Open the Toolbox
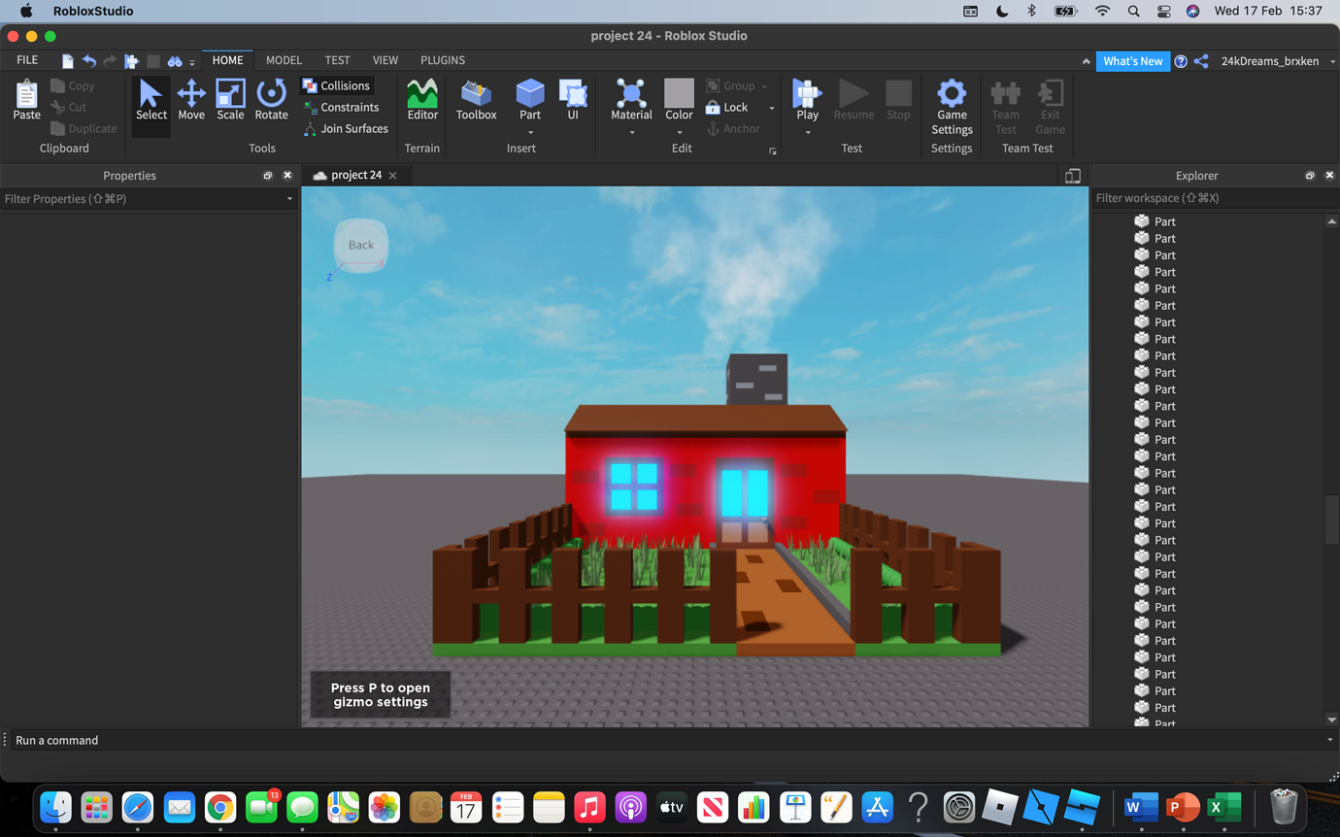The height and width of the screenshot is (837, 1340). tap(476, 100)
